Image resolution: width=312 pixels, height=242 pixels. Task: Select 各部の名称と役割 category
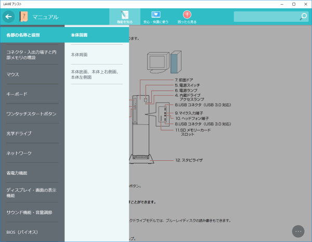point(32,35)
